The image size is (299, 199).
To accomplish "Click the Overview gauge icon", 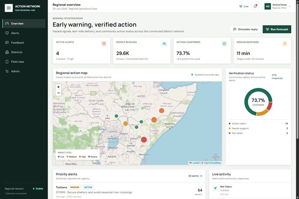I will point(7,23).
